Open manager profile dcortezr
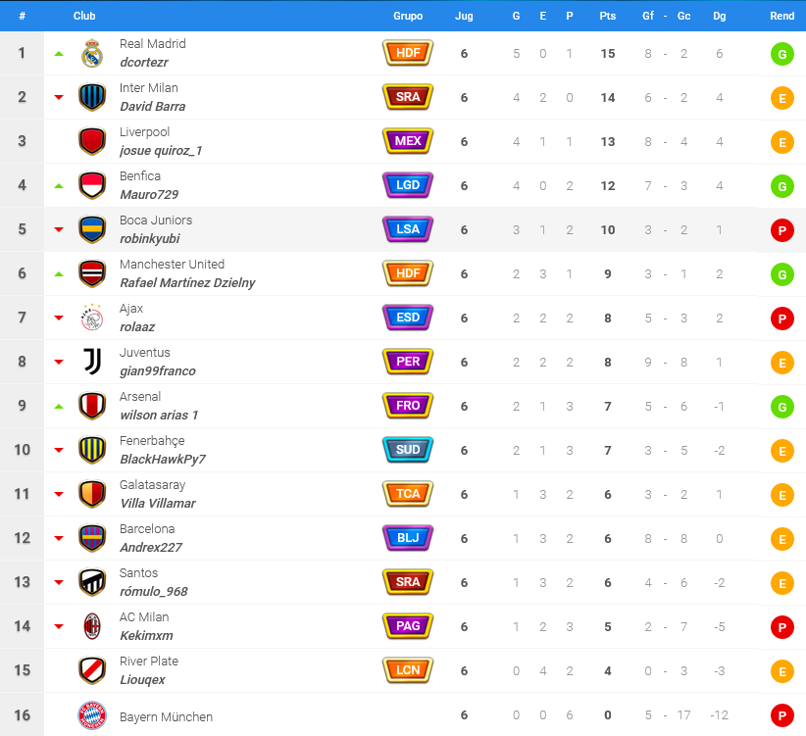Screen dimensions: 806x736 (144, 62)
